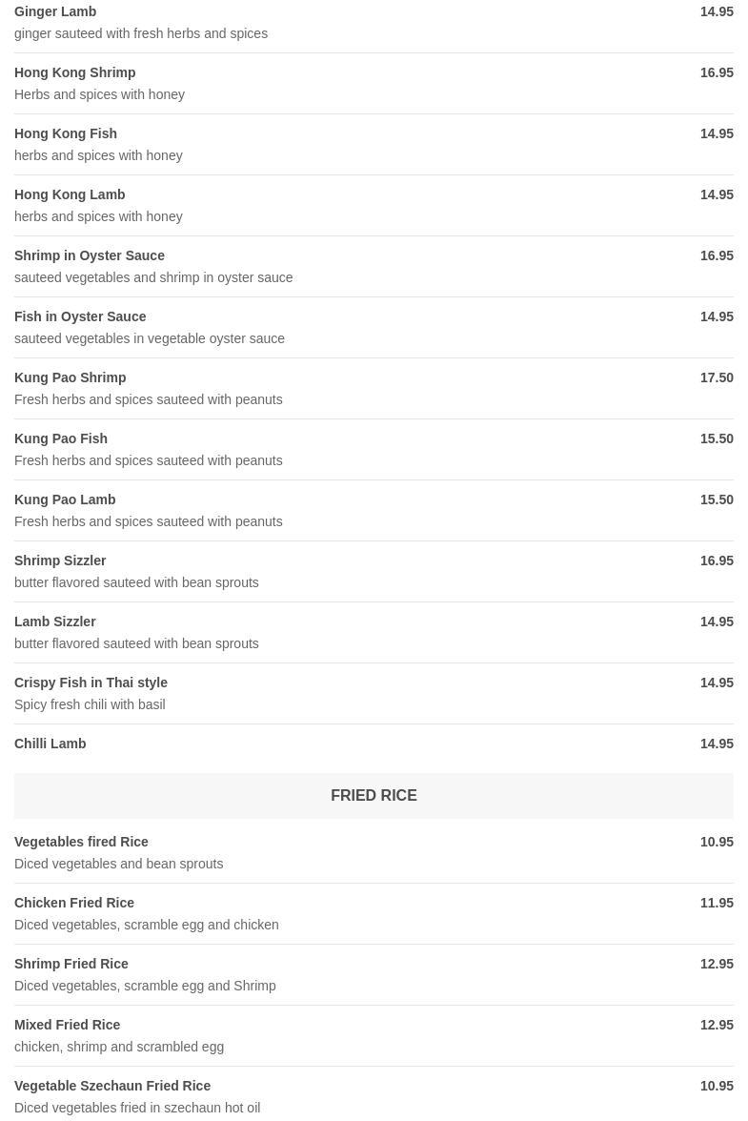Click the 17.50 price of Kung Pao Shrimp
Screen dimensions: 748x1121
(x=717, y=377)
